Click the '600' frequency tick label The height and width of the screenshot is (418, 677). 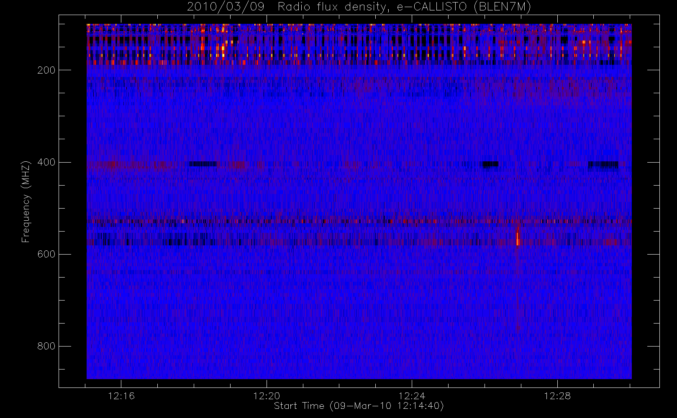[46, 254]
